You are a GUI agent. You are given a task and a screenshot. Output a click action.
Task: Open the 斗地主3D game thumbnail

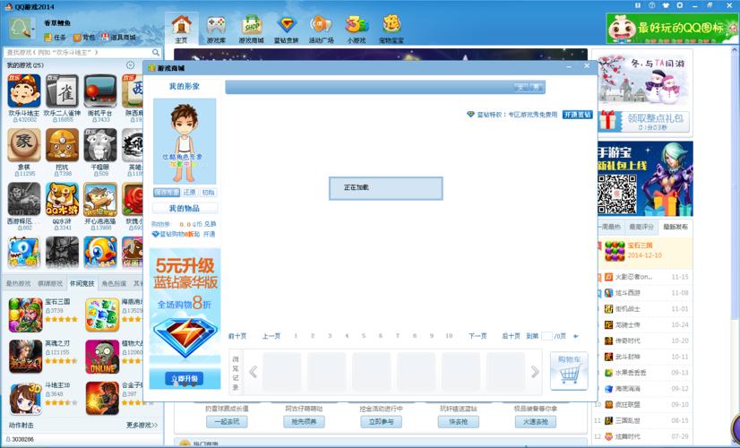coord(25,398)
